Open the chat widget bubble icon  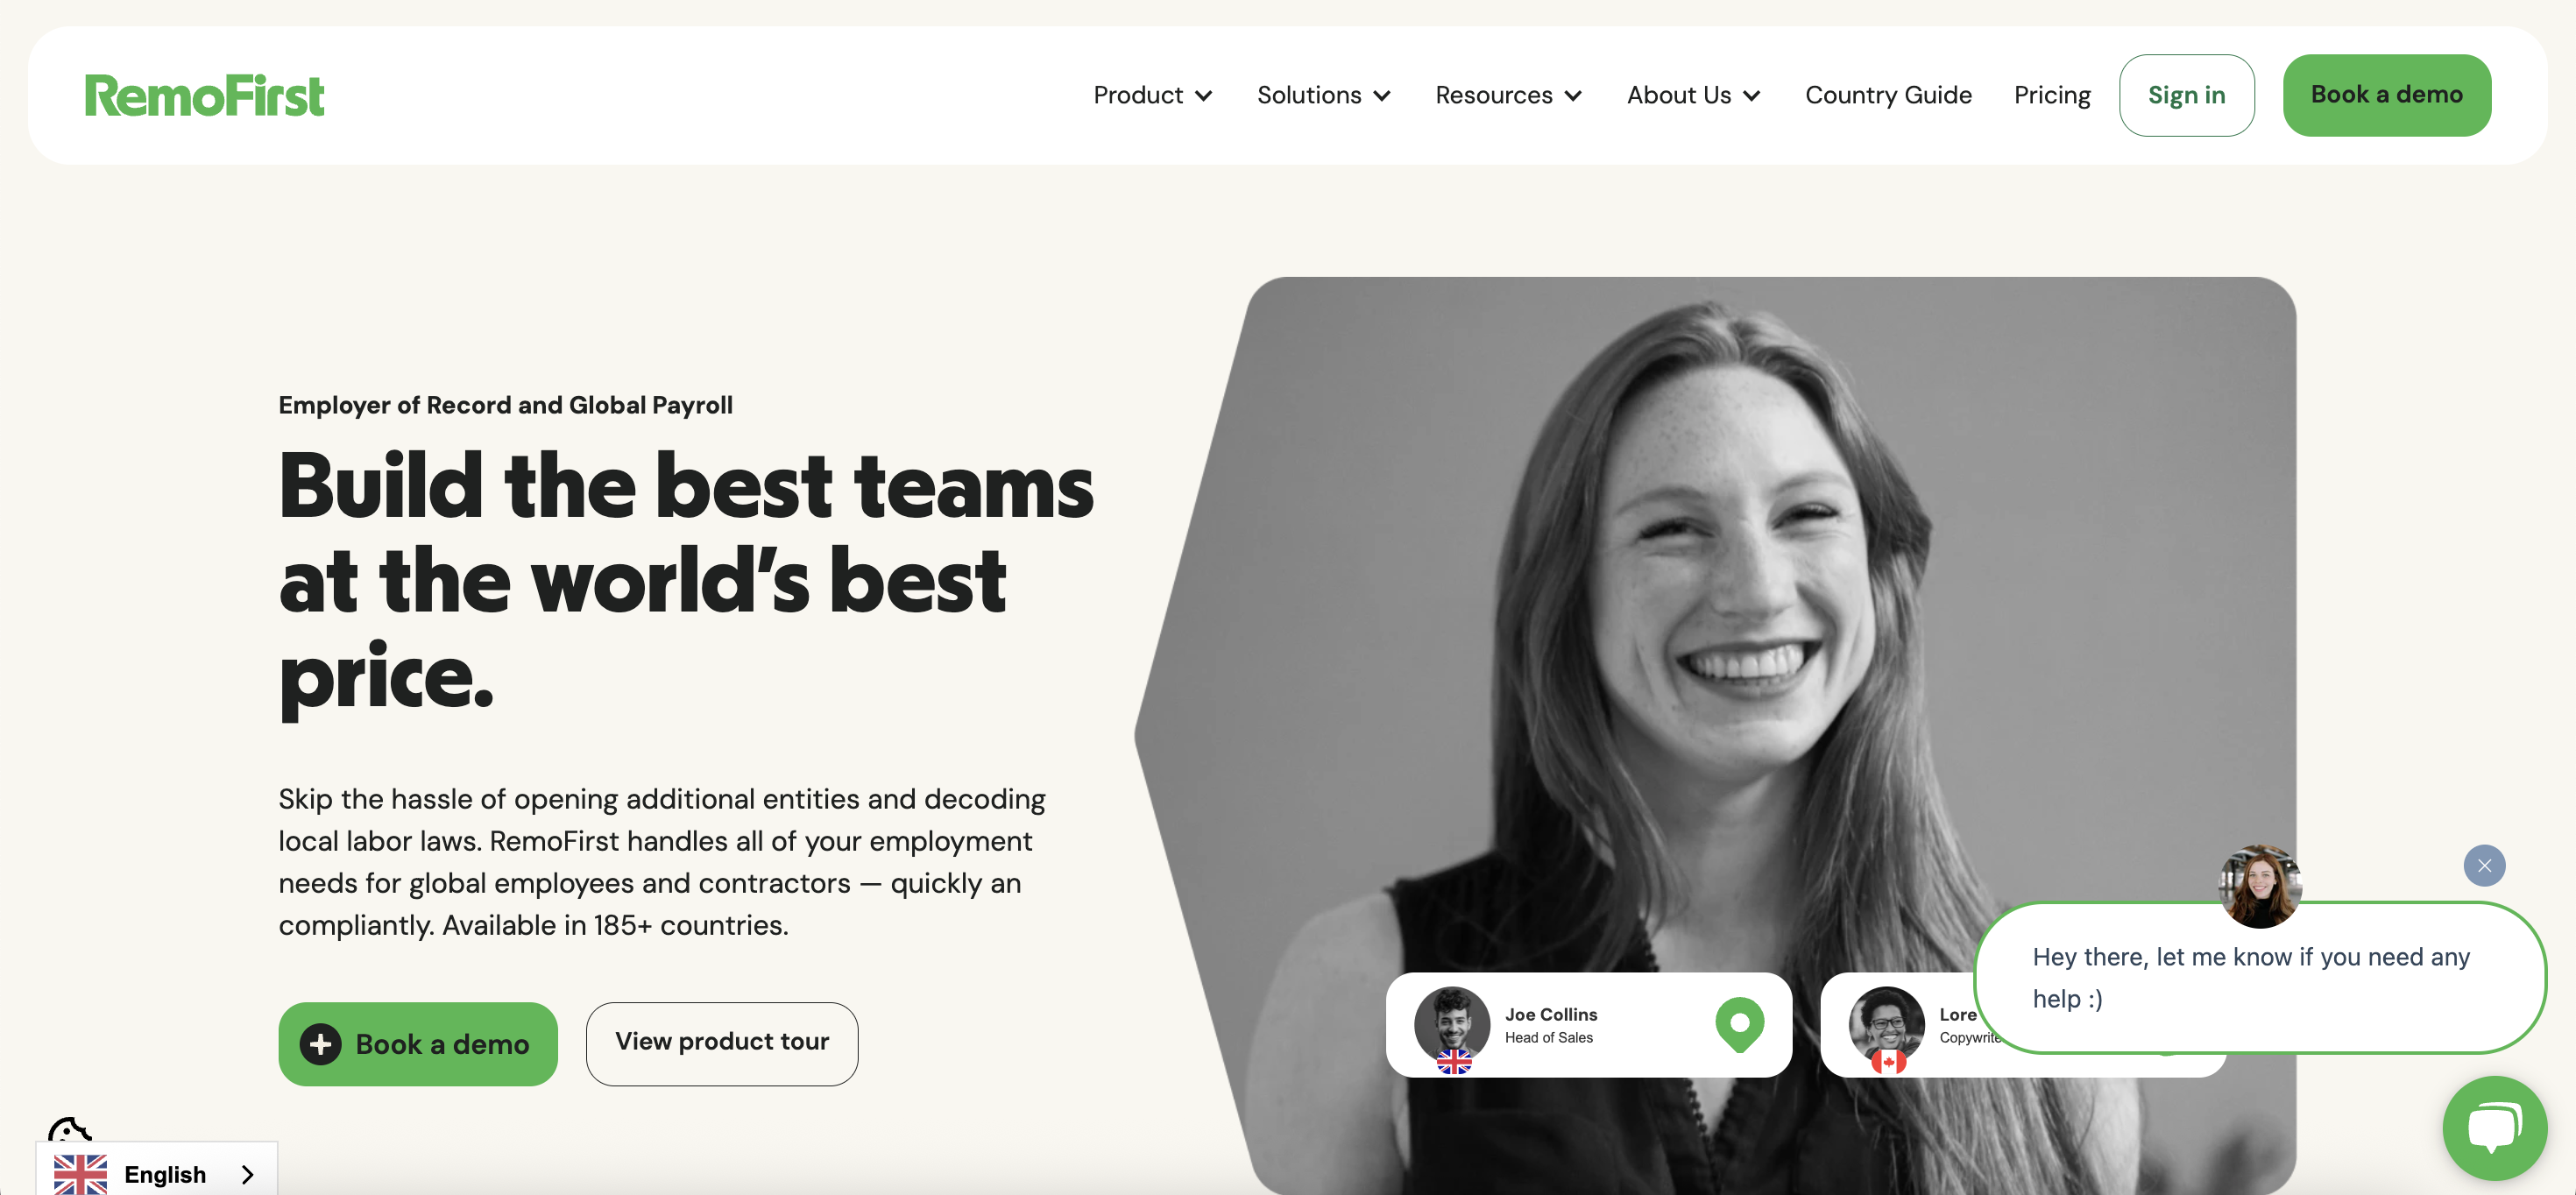[2494, 1127]
